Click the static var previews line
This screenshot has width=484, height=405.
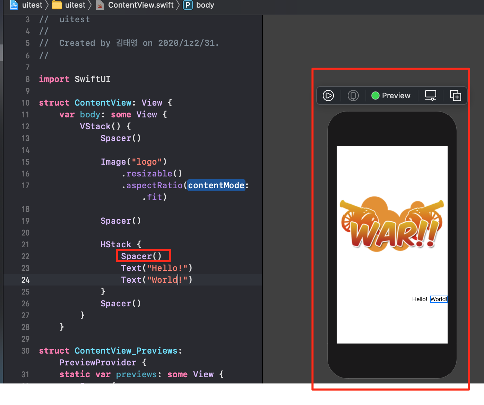[141, 374]
